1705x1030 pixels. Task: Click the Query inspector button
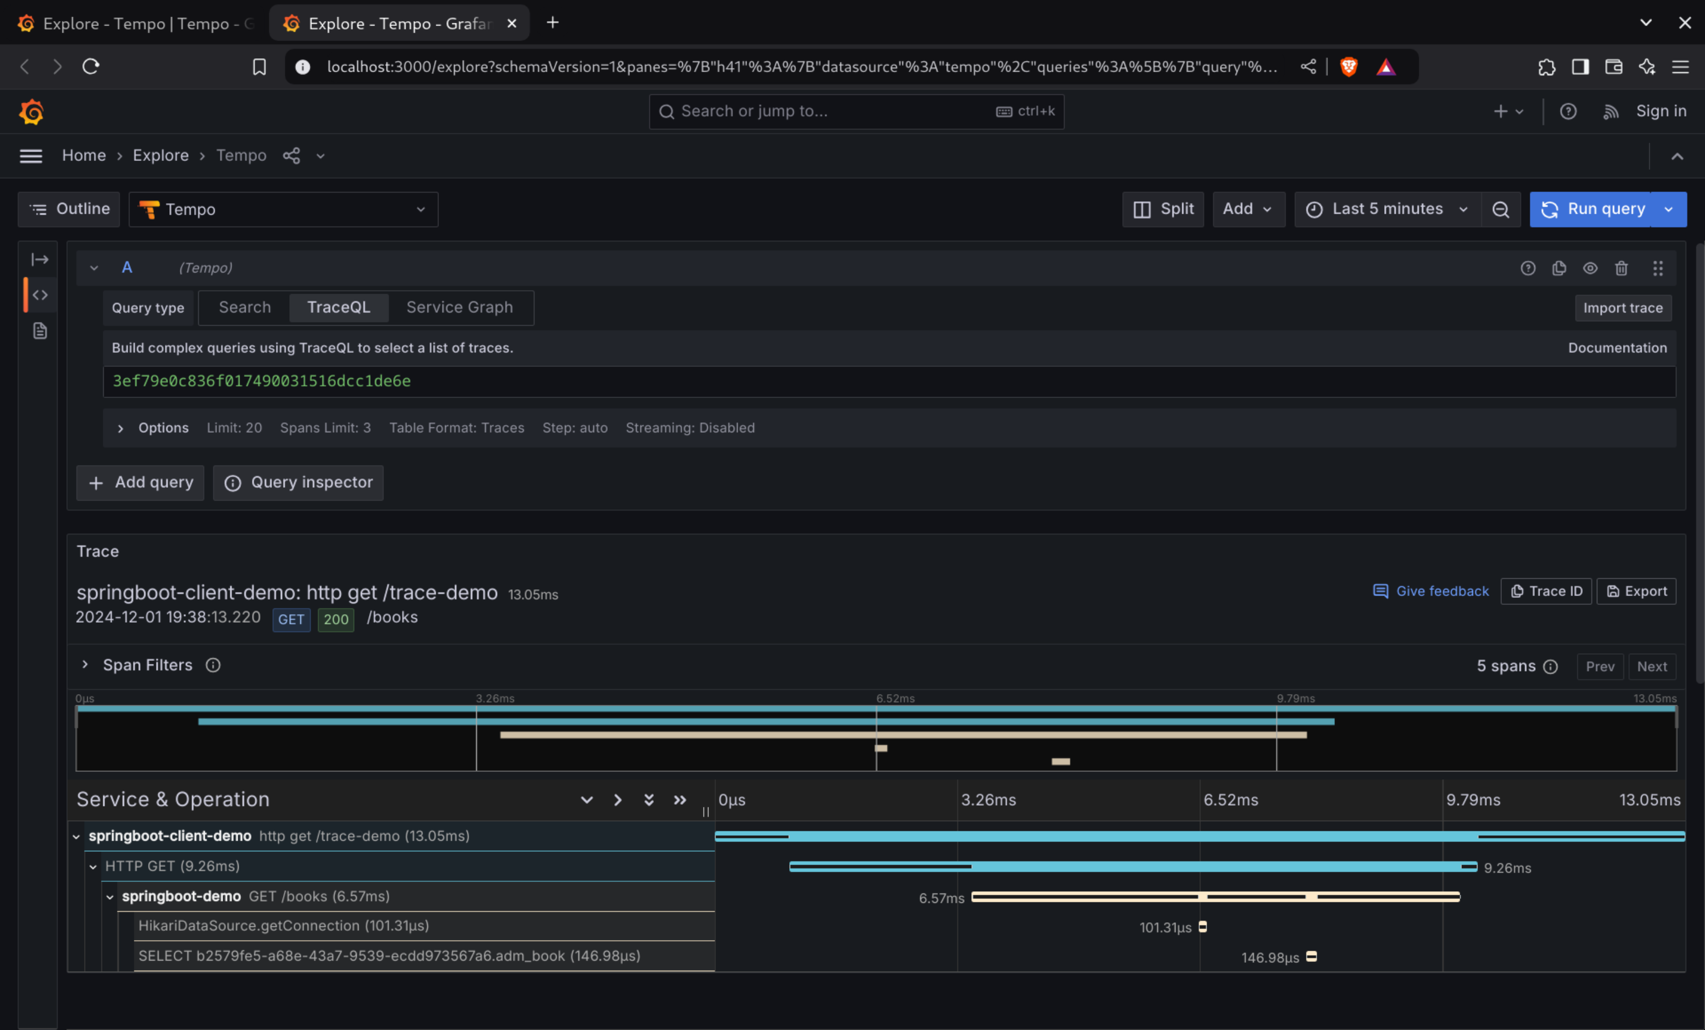tap(298, 482)
